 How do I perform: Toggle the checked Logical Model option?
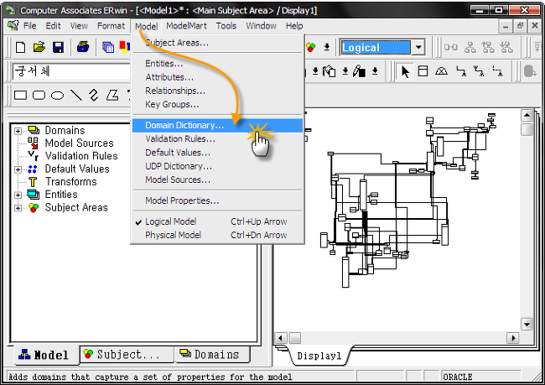[217, 221]
